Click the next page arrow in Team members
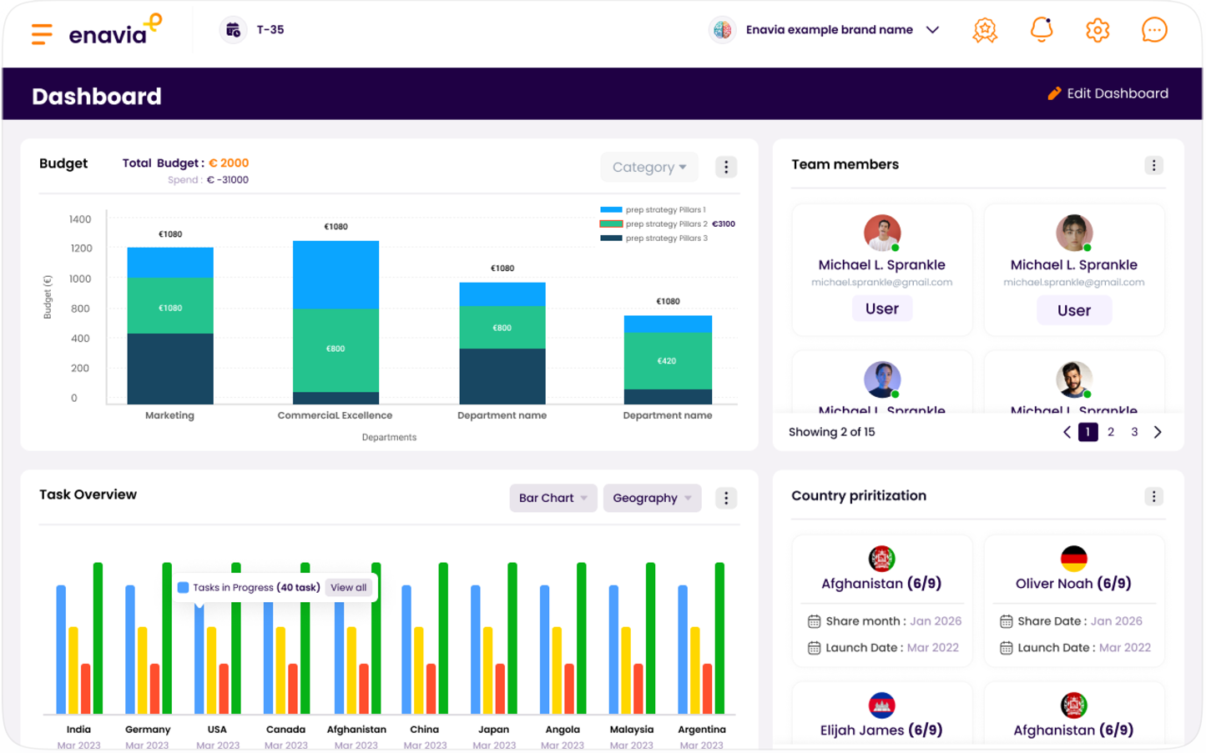Screen dimensions: 1206x753 click(1158, 432)
